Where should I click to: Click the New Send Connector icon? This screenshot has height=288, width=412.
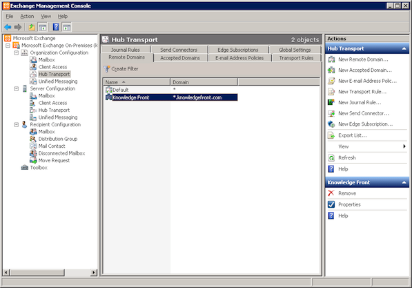pyautogui.click(x=331, y=113)
